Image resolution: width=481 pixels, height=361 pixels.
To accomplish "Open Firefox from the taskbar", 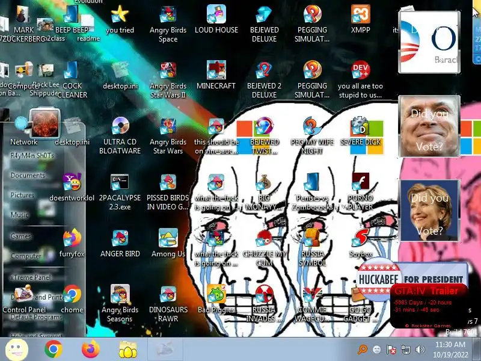I will pyautogui.click(x=91, y=350).
